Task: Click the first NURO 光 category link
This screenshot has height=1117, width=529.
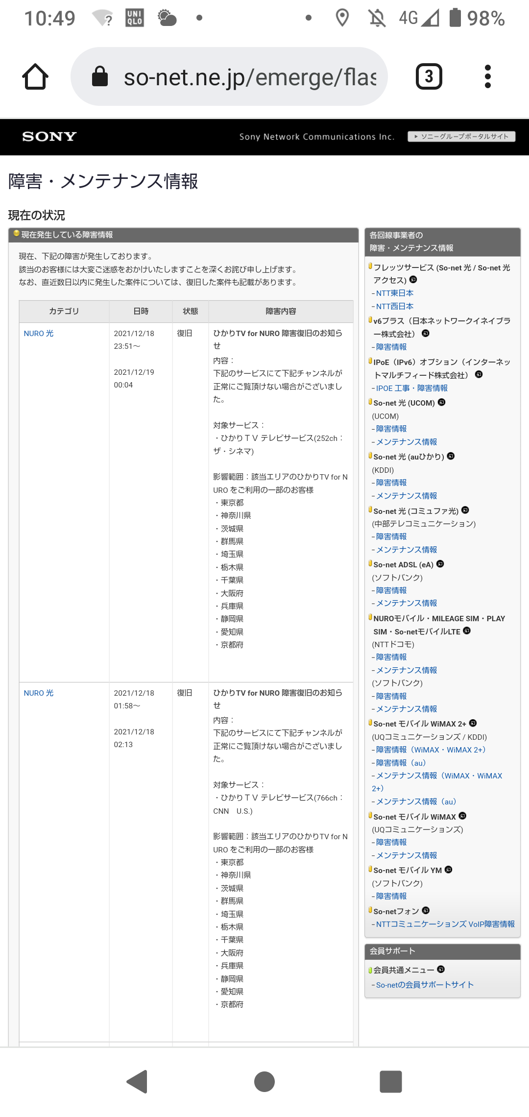Action: pos(39,334)
